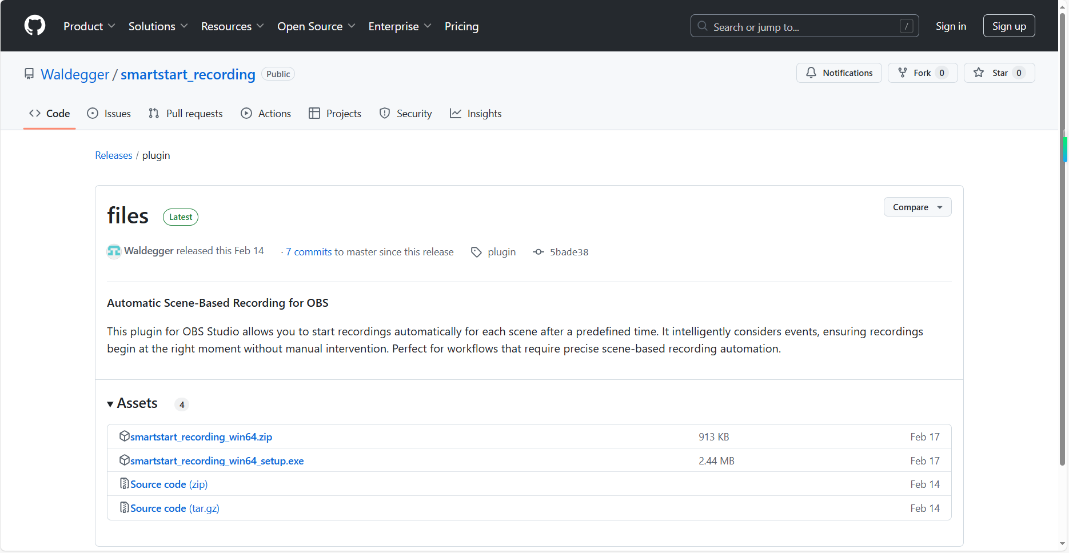Click the Waldegger avatar image
This screenshot has width=1069, height=553.
[114, 251]
